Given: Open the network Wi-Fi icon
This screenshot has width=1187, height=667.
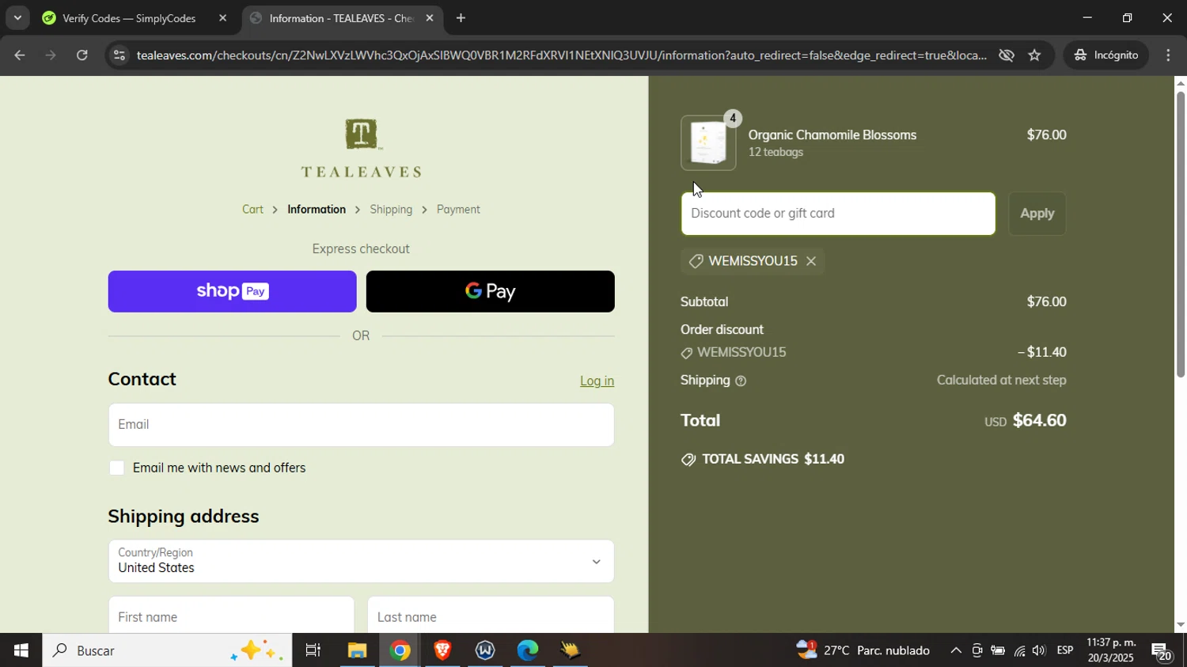Looking at the screenshot, I should [1019, 650].
